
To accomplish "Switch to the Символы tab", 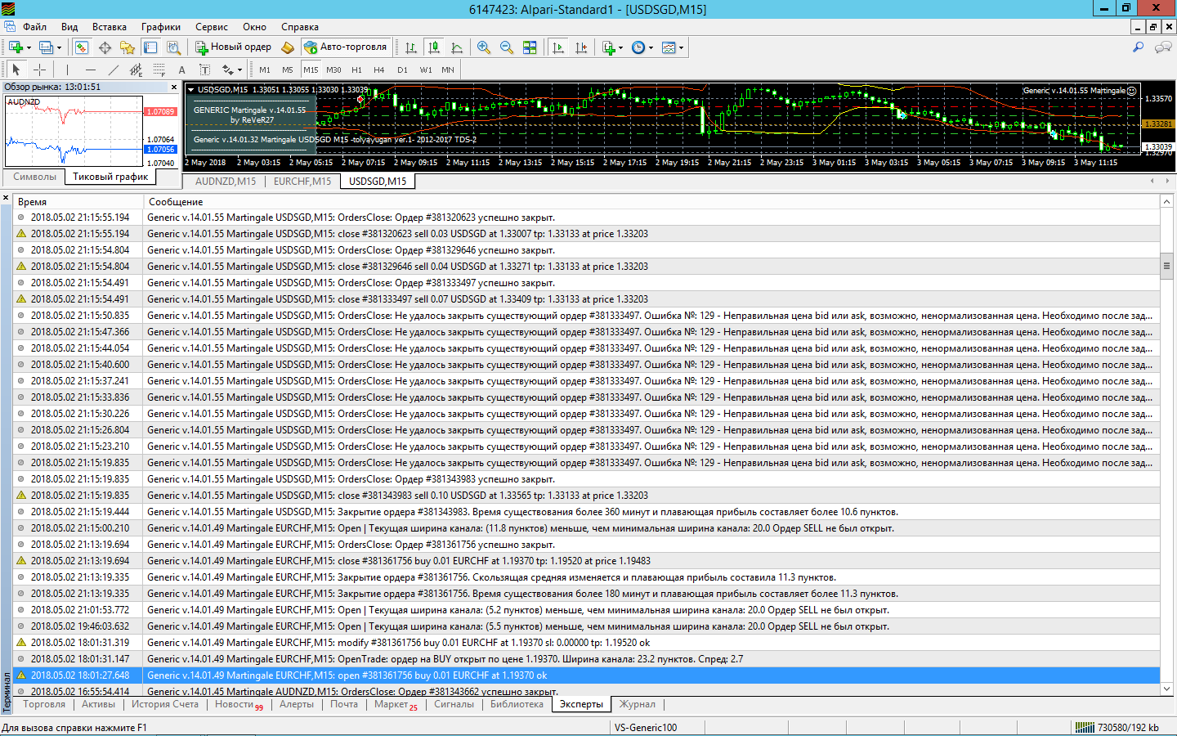I will point(34,177).
